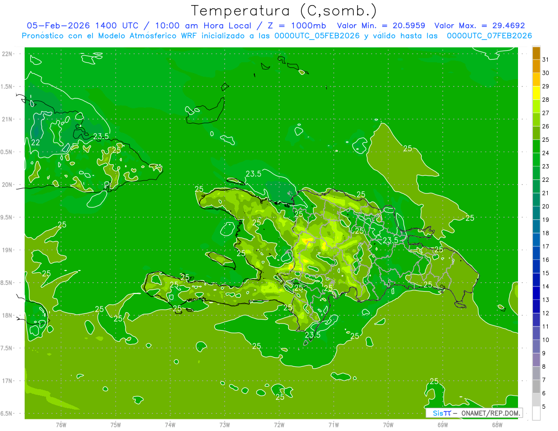Click the '73W' longitude axis label
Screen dimensions: 558x431
point(225,424)
